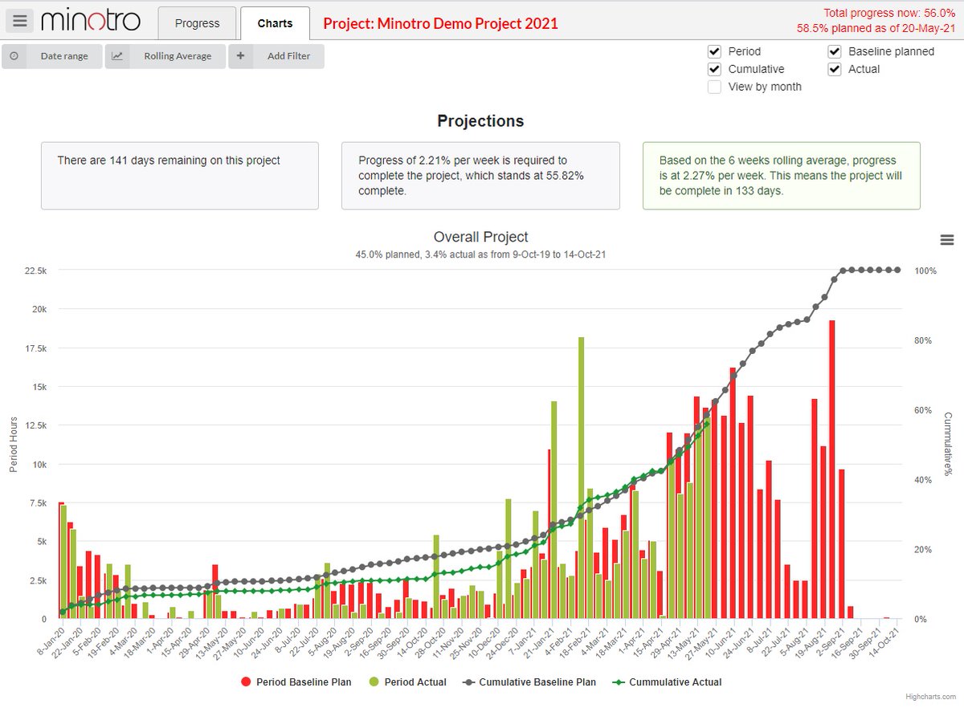964x712 pixels.
Task: Click the Overall Project chart title
Action: coord(480,237)
